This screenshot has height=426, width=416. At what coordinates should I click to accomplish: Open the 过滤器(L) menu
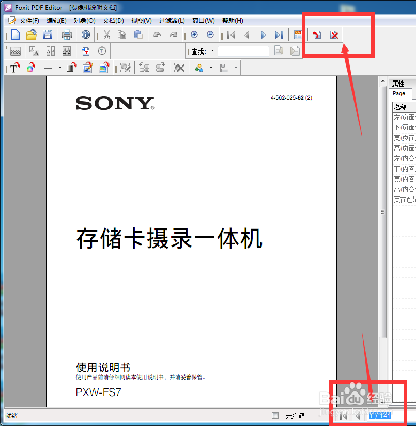click(172, 21)
